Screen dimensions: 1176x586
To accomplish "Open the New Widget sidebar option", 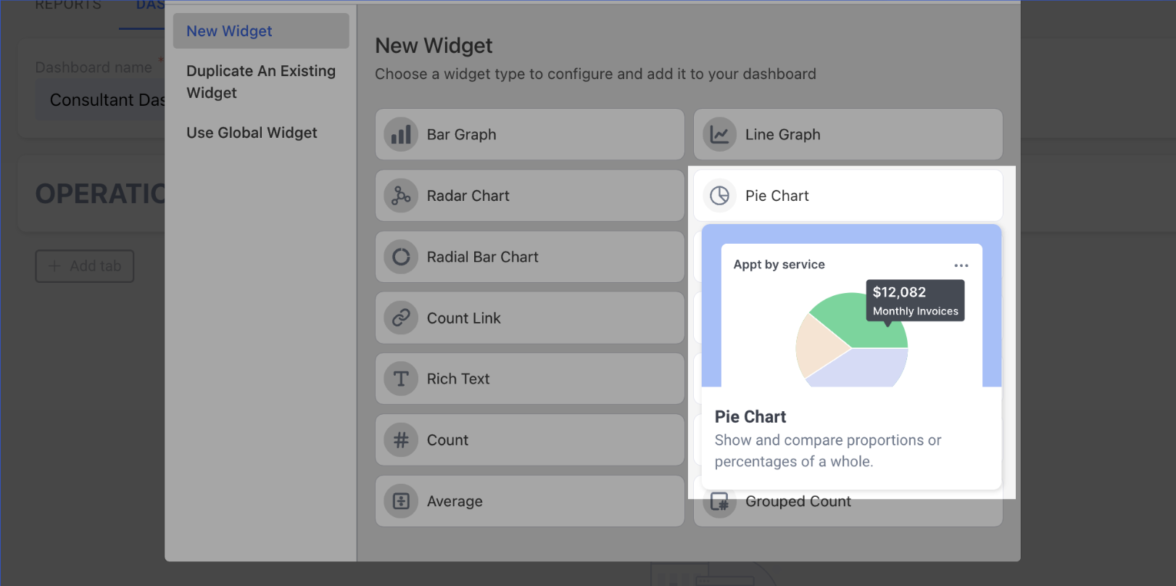I will click(229, 31).
